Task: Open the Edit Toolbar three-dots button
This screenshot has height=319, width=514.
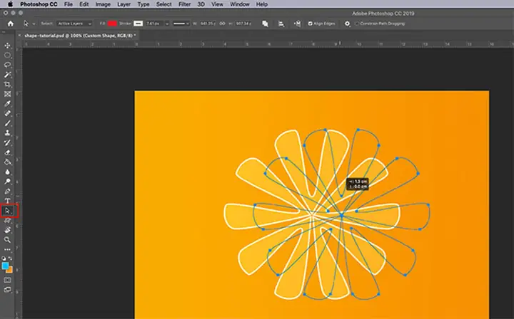Action: tap(7, 249)
